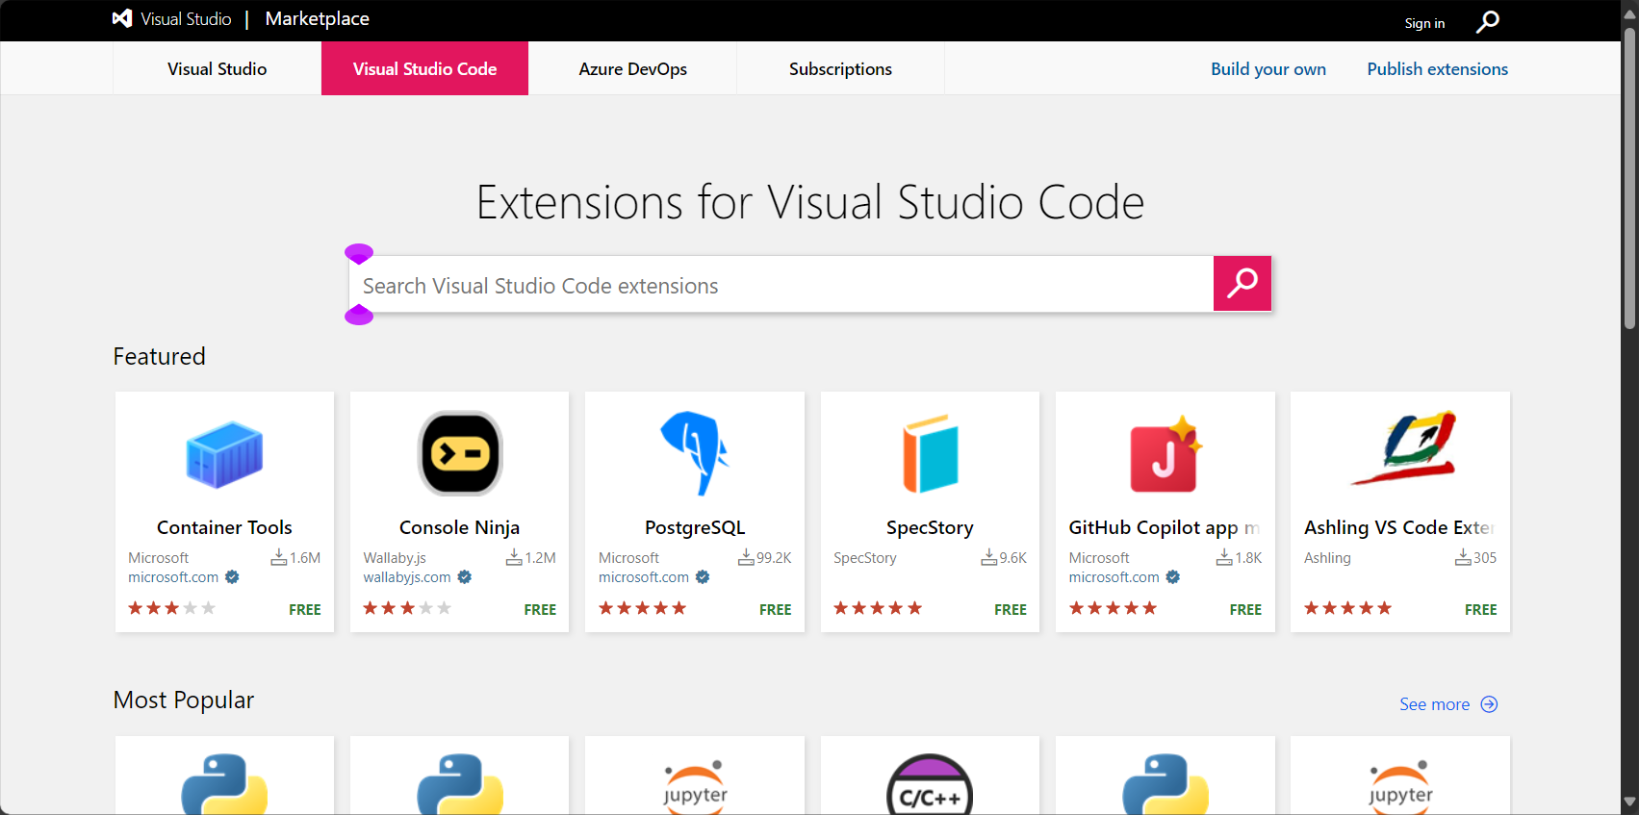Click the Most Popular heading
This screenshot has width=1639, height=815.
coord(184,700)
